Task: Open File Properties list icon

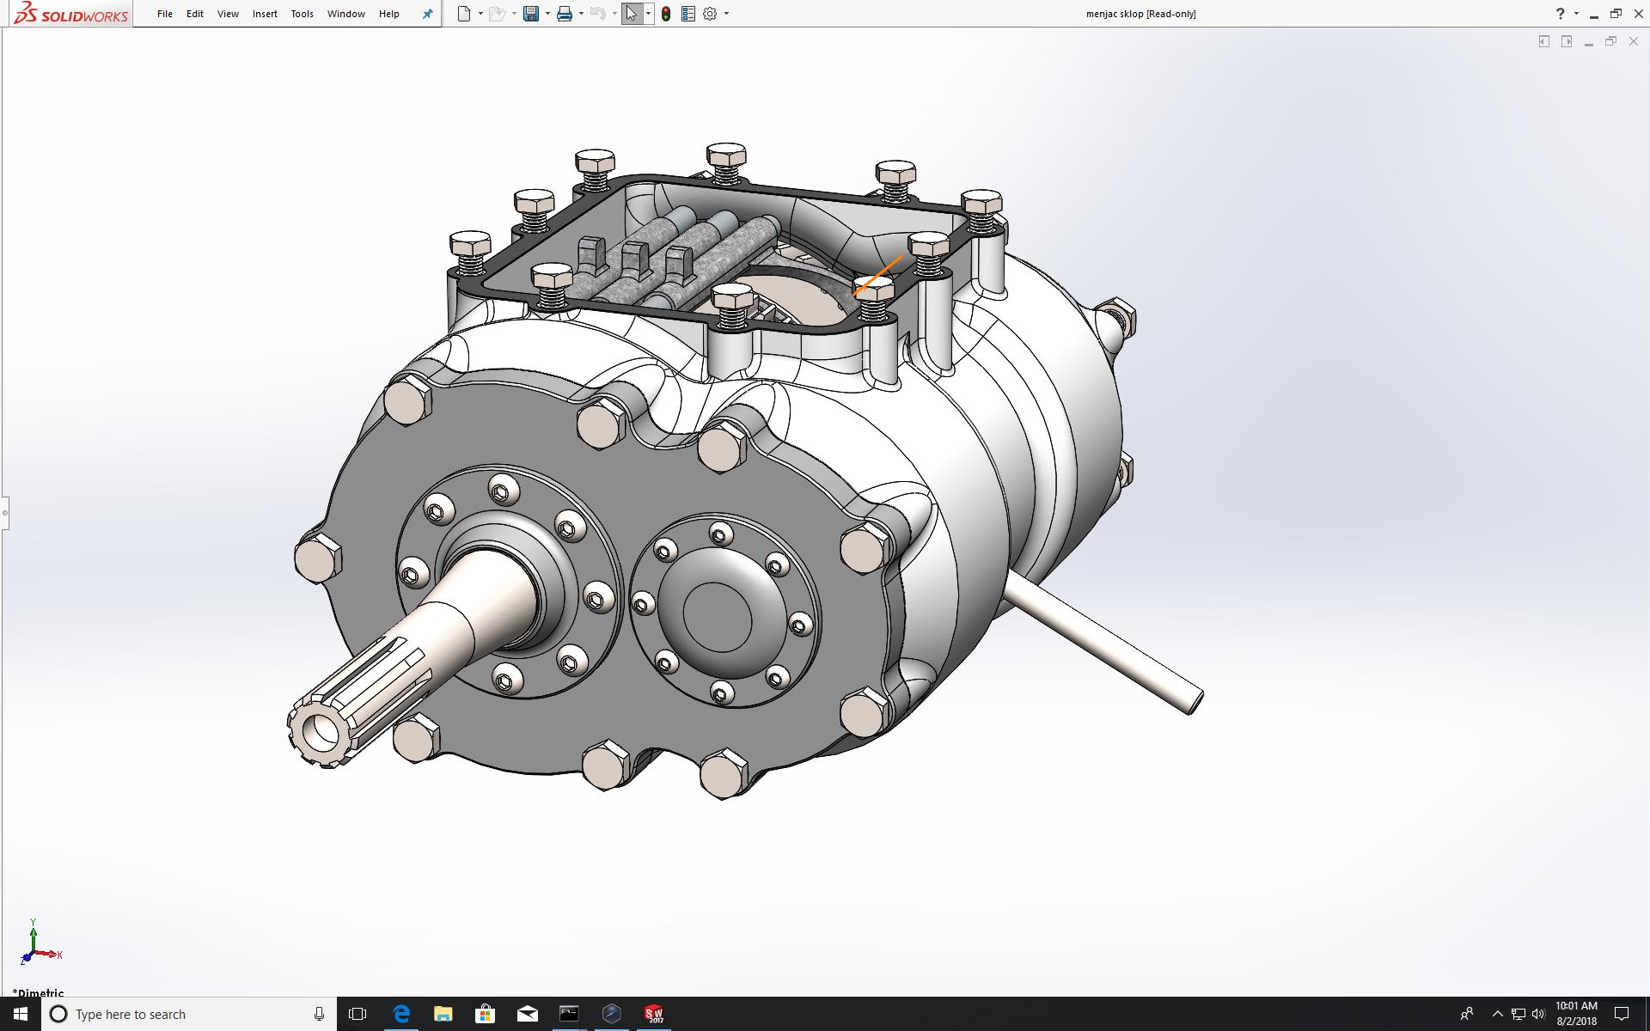Action: [687, 14]
